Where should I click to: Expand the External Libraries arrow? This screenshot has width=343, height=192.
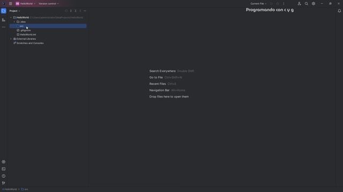coord(11,39)
